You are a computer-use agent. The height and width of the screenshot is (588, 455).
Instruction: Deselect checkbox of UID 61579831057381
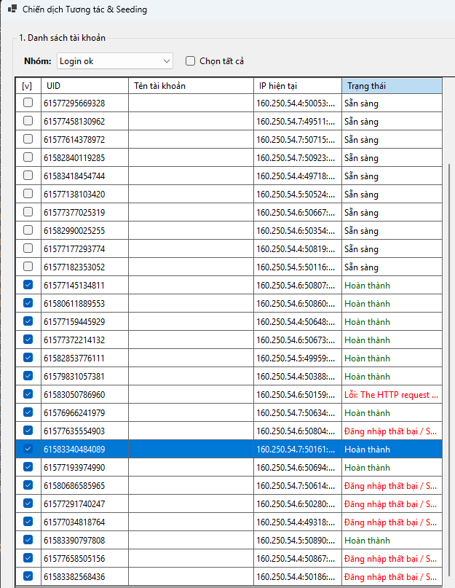[28, 376]
